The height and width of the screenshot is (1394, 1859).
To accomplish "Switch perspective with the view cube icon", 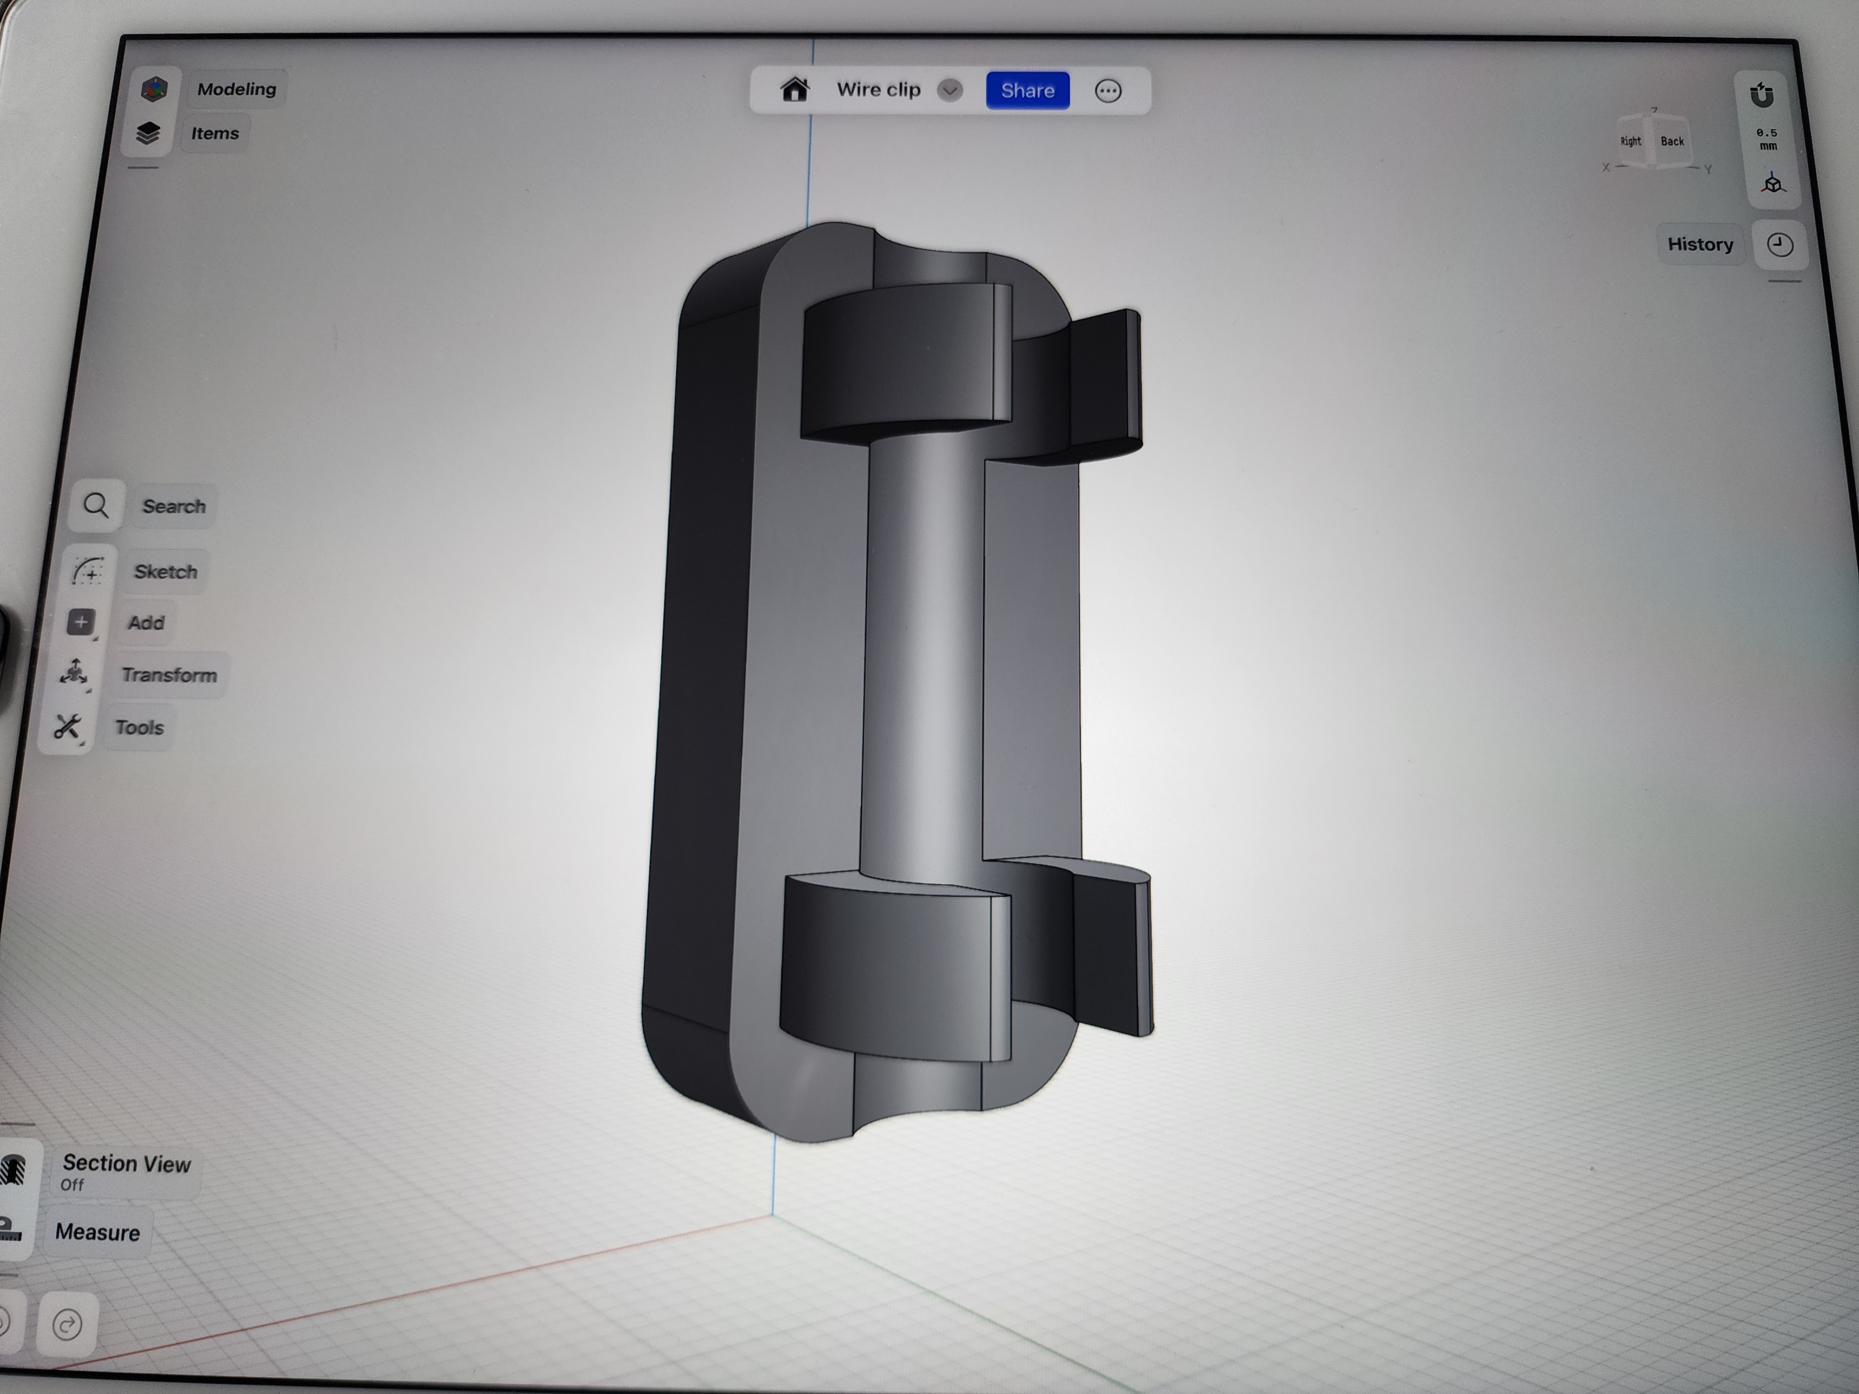I will pos(1773,183).
